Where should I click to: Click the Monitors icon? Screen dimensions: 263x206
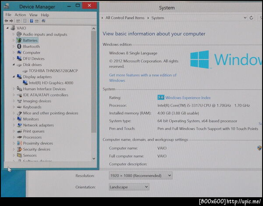tap(19, 119)
